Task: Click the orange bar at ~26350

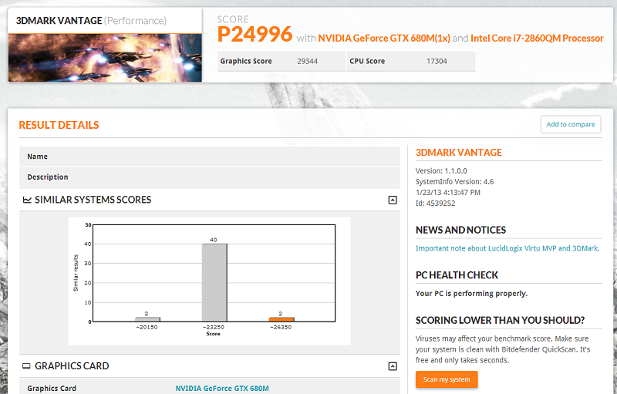Action: [282, 319]
